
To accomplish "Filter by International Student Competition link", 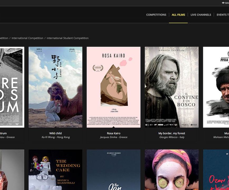I will 68,38.
